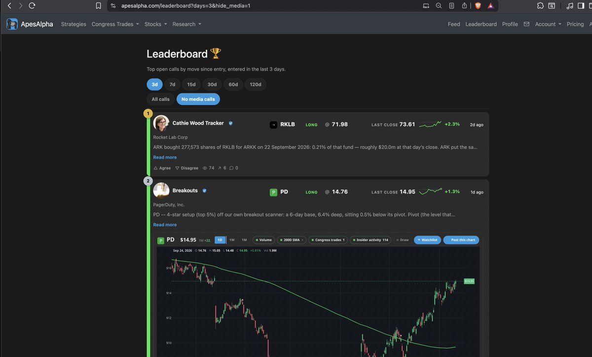Open 200D SMA indicator options
The width and height of the screenshot is (592, 357).
292,240
